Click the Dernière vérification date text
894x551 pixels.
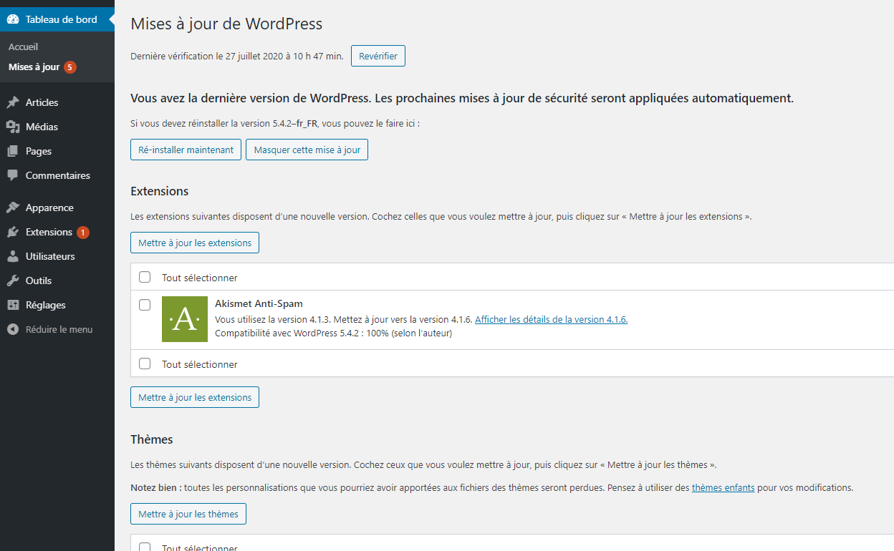tap(237, 56)
